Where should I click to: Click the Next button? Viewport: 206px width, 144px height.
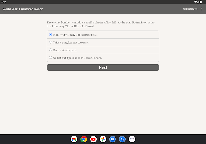click(x=103, y=68)
